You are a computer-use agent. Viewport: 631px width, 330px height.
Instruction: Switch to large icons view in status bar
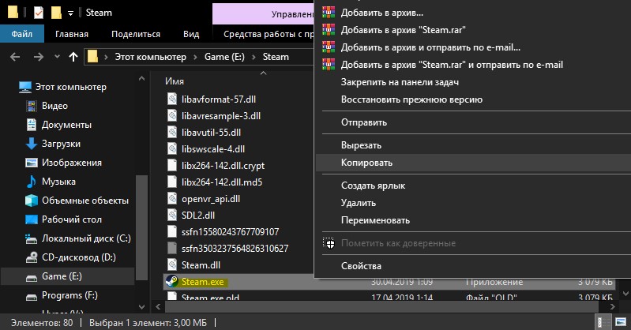tap(621, 322)
